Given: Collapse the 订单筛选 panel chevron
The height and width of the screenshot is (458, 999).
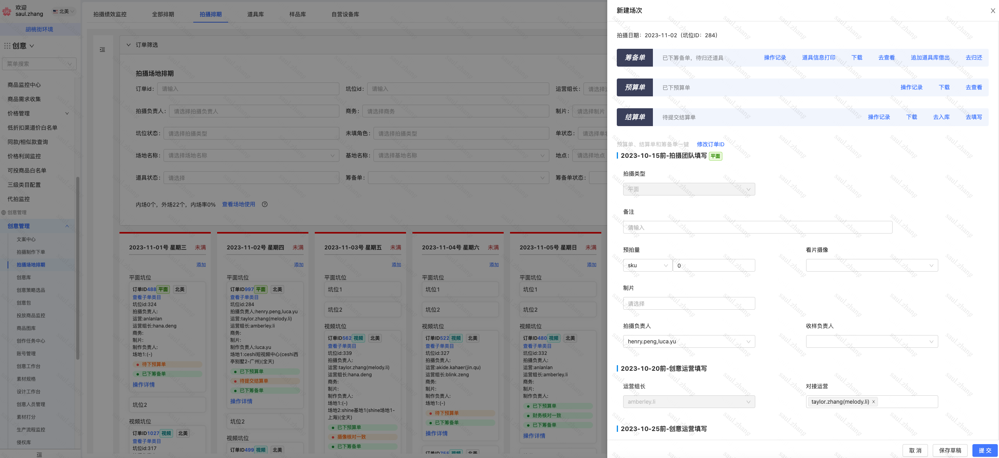Looking at the screenshot, I should pos(129,45).
